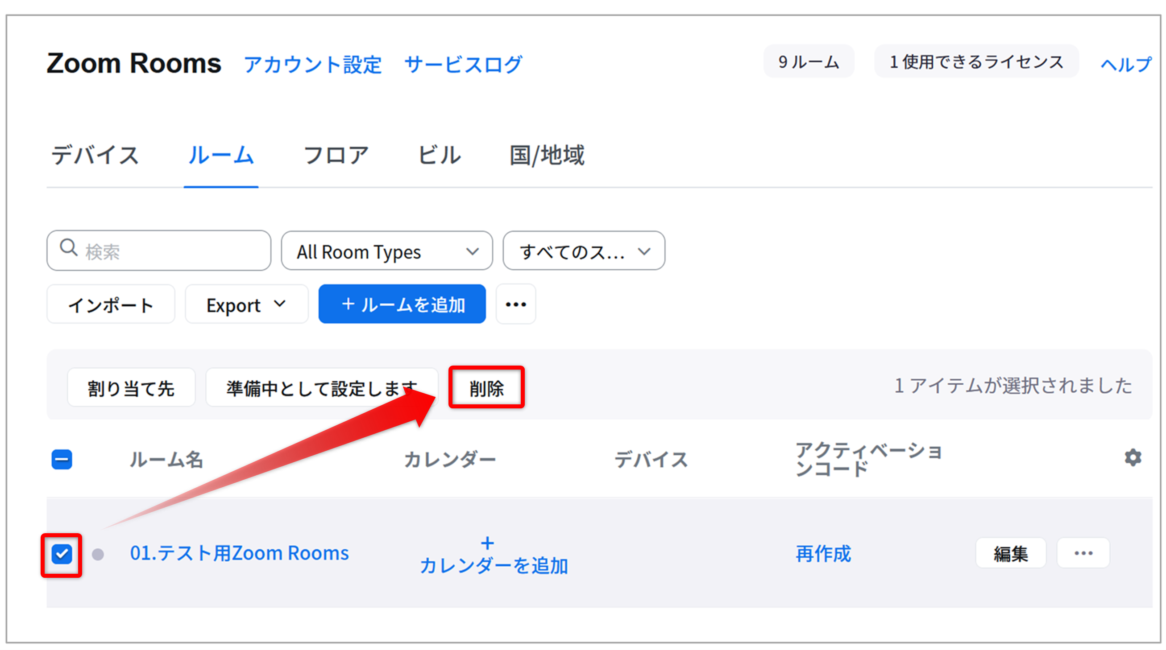
Task: Open the Export dropdown menu
Action: [x=247, y=304]
